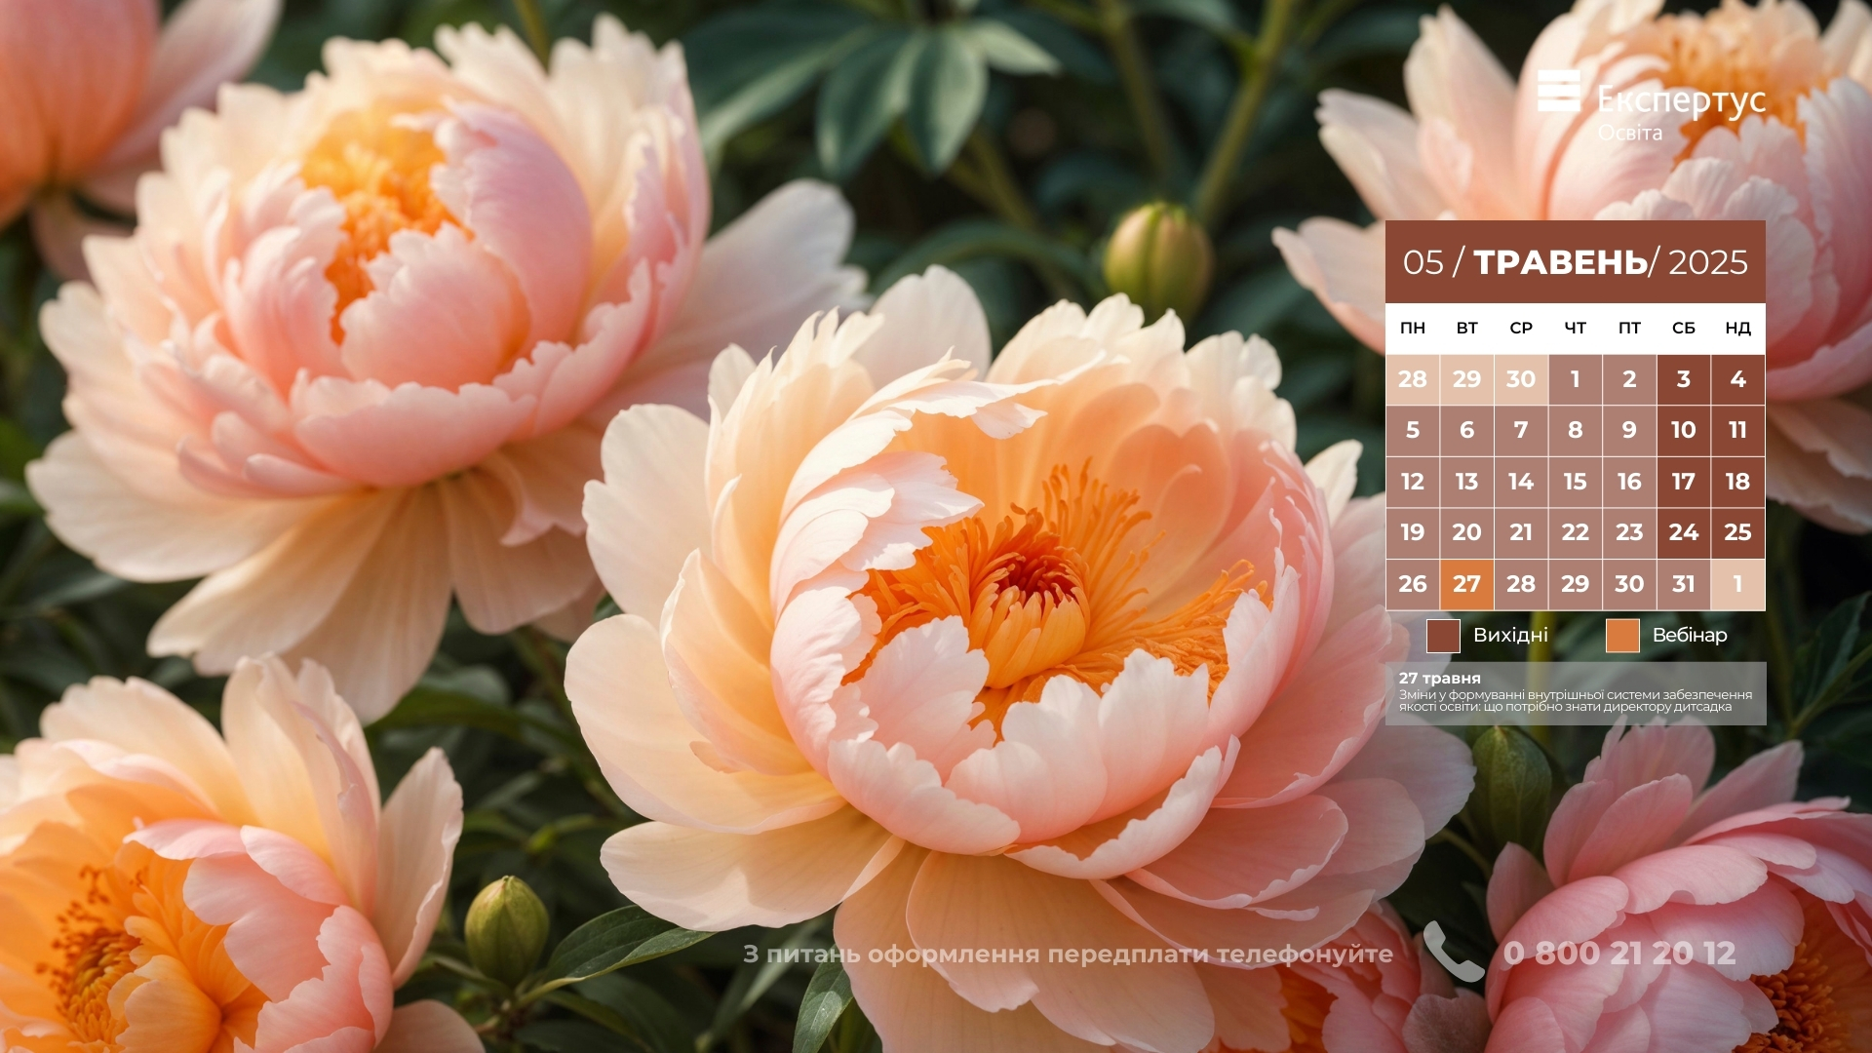This screenshot has height=1053, width=1872.
Task: Pick date 20 in the calendar
Action: (1466, 532)
